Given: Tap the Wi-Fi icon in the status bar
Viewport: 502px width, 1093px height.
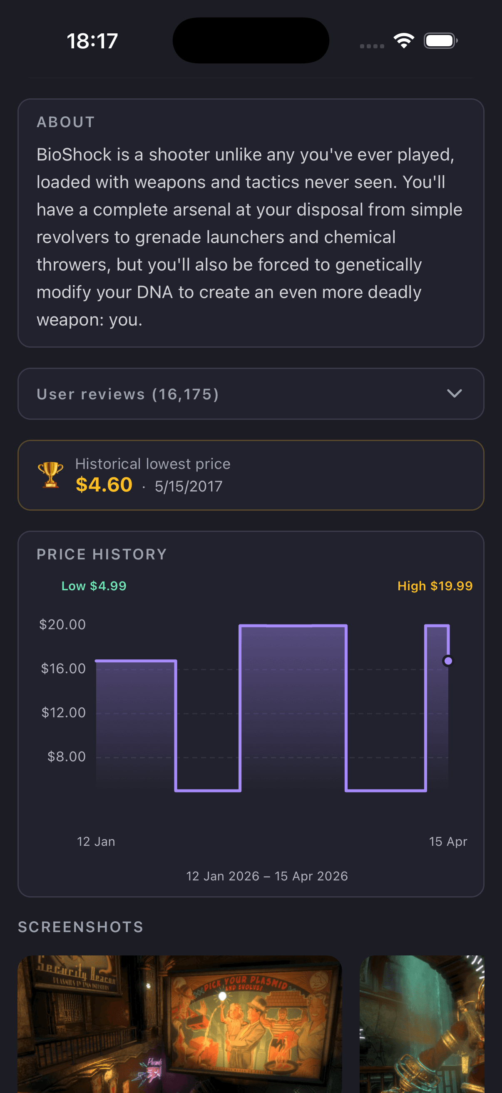Looking at the screenshot, I should 403,40.
